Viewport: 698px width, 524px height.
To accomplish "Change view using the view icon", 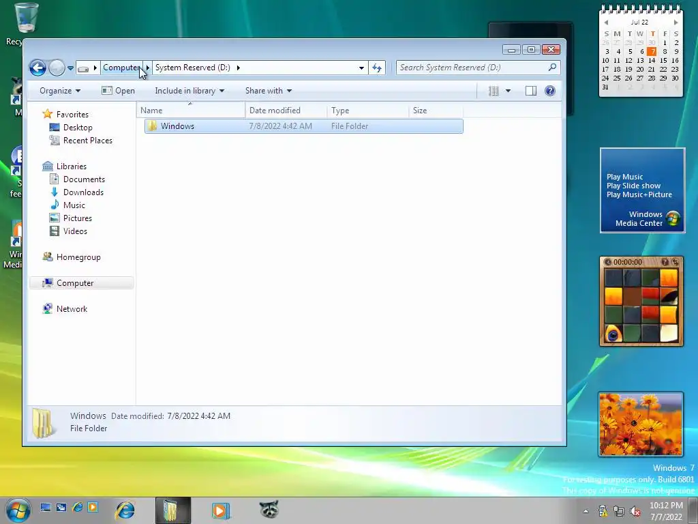I will point(494,91).
